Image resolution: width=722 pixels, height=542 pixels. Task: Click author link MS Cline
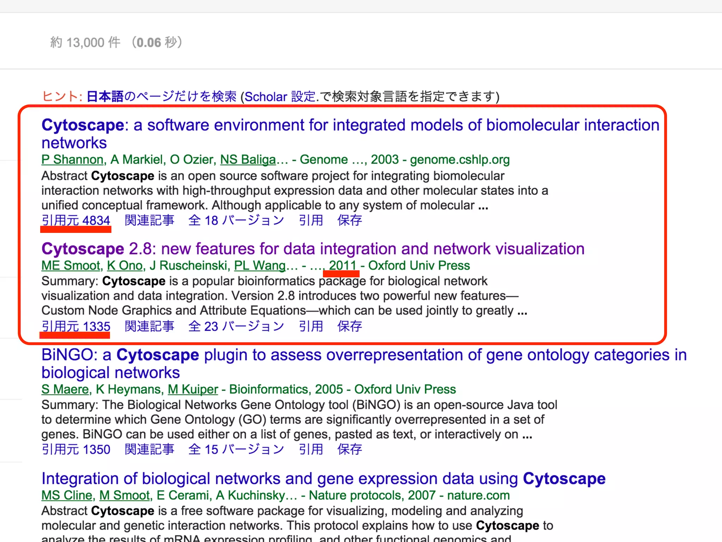tap(67, 495)
